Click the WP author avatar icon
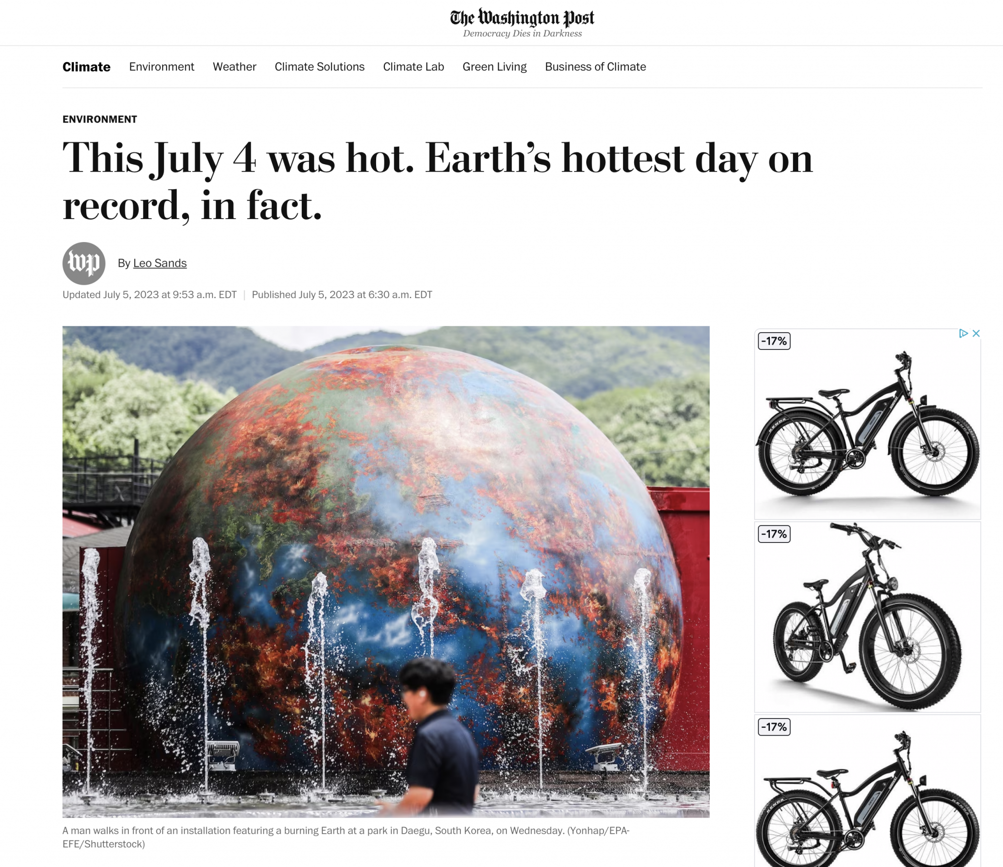This screenshot has height=867, width=1003. tap(84, 263)
